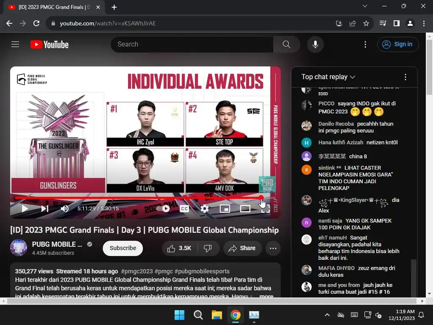This screenshot has width=433, height=325.
Task: Share this page from the address bar
Action: pyautogui.click(x=353, y=24)
